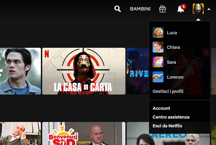
Task: Click Sara's unicorn avatar icon
Action: pos(158,62)
